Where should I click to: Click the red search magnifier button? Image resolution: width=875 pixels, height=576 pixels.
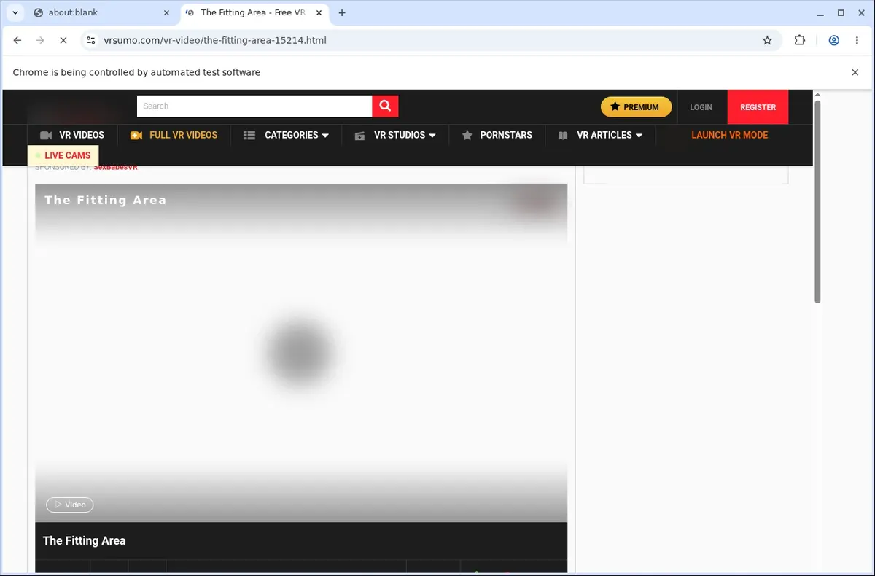(x=385, y=106)
